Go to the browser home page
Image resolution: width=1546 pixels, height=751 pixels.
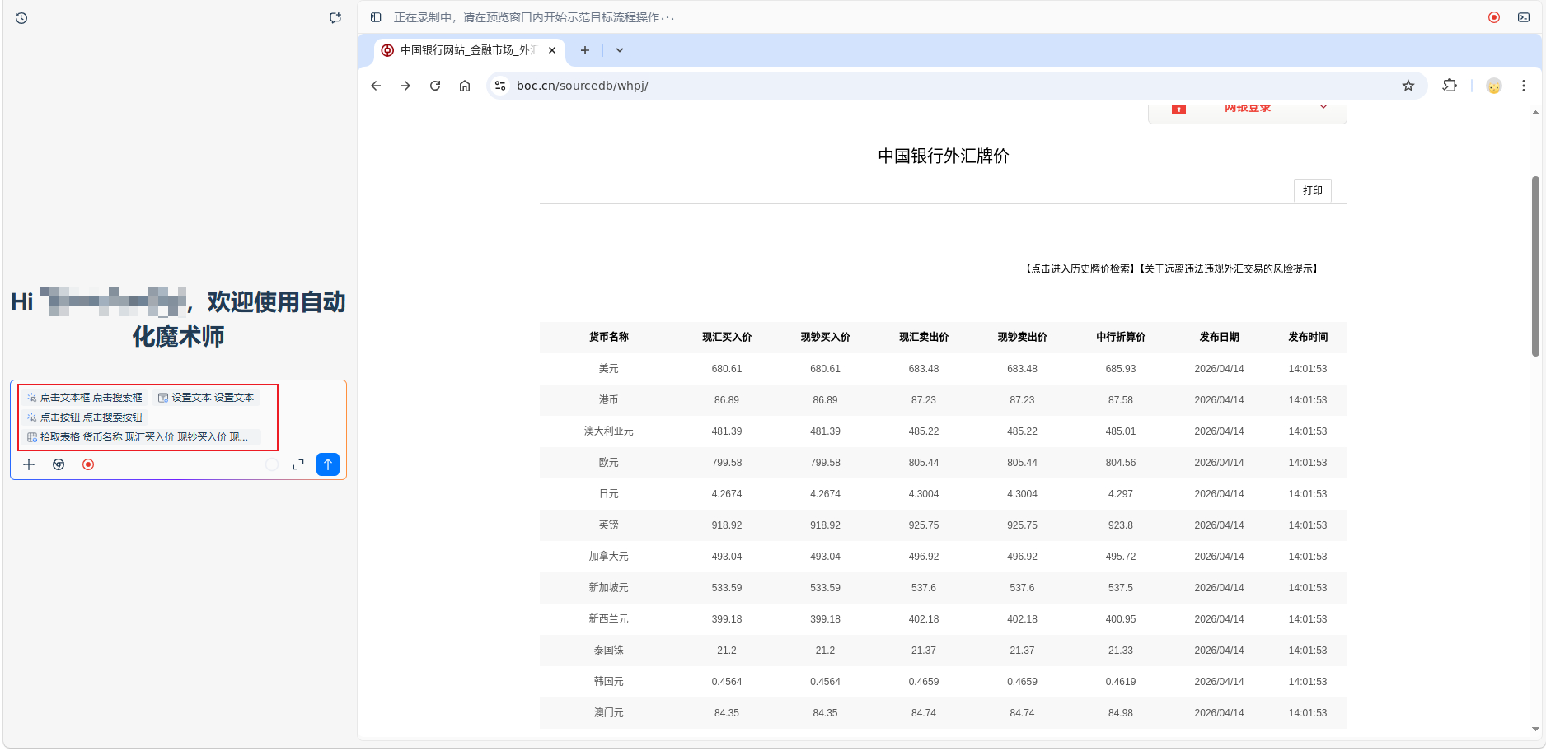click(x=465, y=86)
